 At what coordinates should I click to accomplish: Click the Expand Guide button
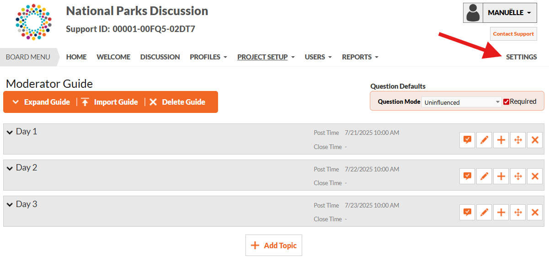point(41,102)
